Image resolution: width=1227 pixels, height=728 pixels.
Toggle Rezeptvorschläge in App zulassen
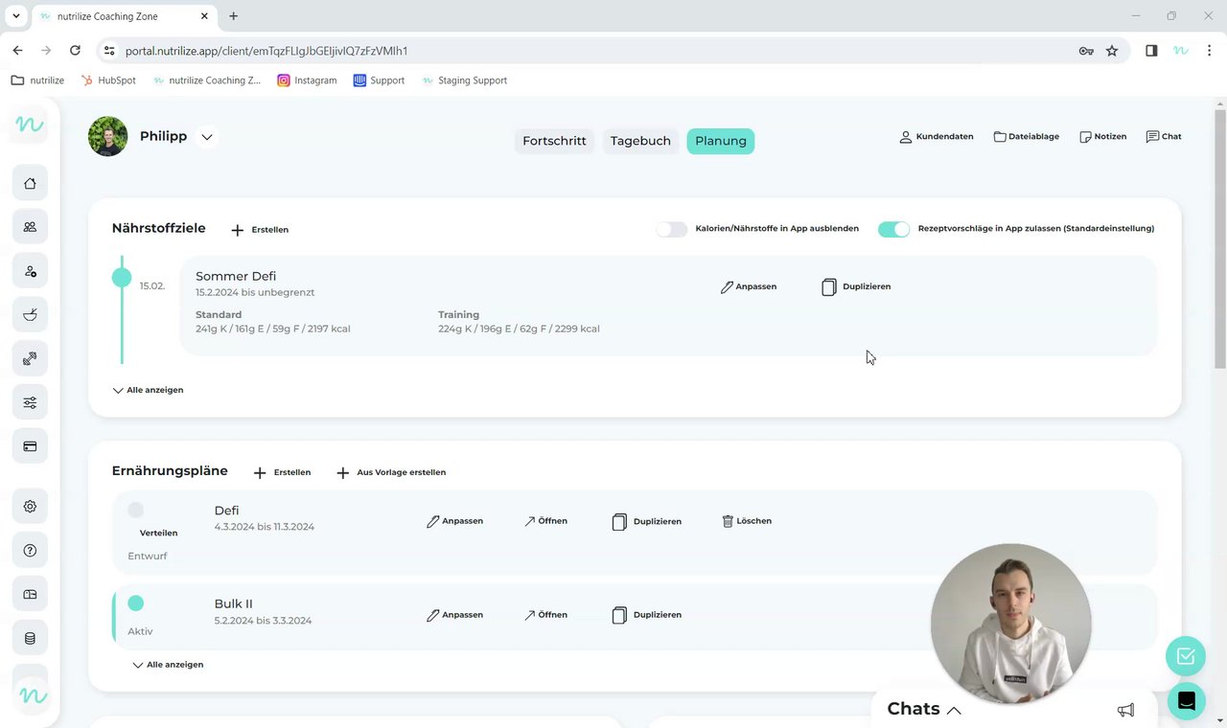point(893,229)
